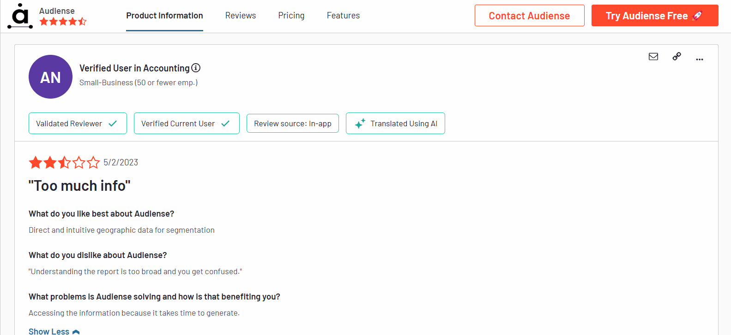Click the rocket icon on Try Audiense Free
Viewport: 731px width, 335px height.
click(x=697, y=16)
